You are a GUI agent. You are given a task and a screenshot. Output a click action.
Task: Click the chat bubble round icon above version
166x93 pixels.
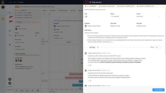[10, 83]
